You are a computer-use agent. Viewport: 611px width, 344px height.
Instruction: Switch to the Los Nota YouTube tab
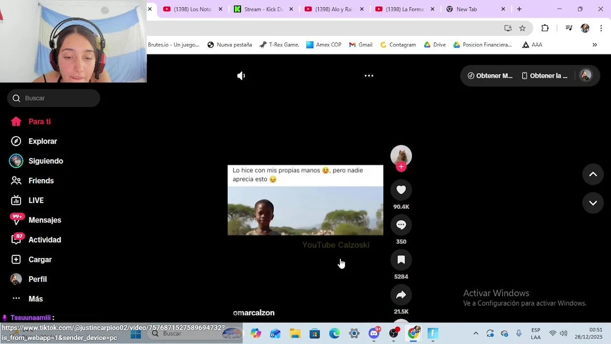point(193,9)
